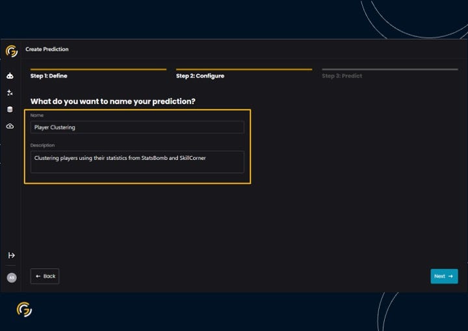The width and height of the screenshot is (468, 331).
Task: Open the database datasets icon in sidebar
Action: pos(10,109)
